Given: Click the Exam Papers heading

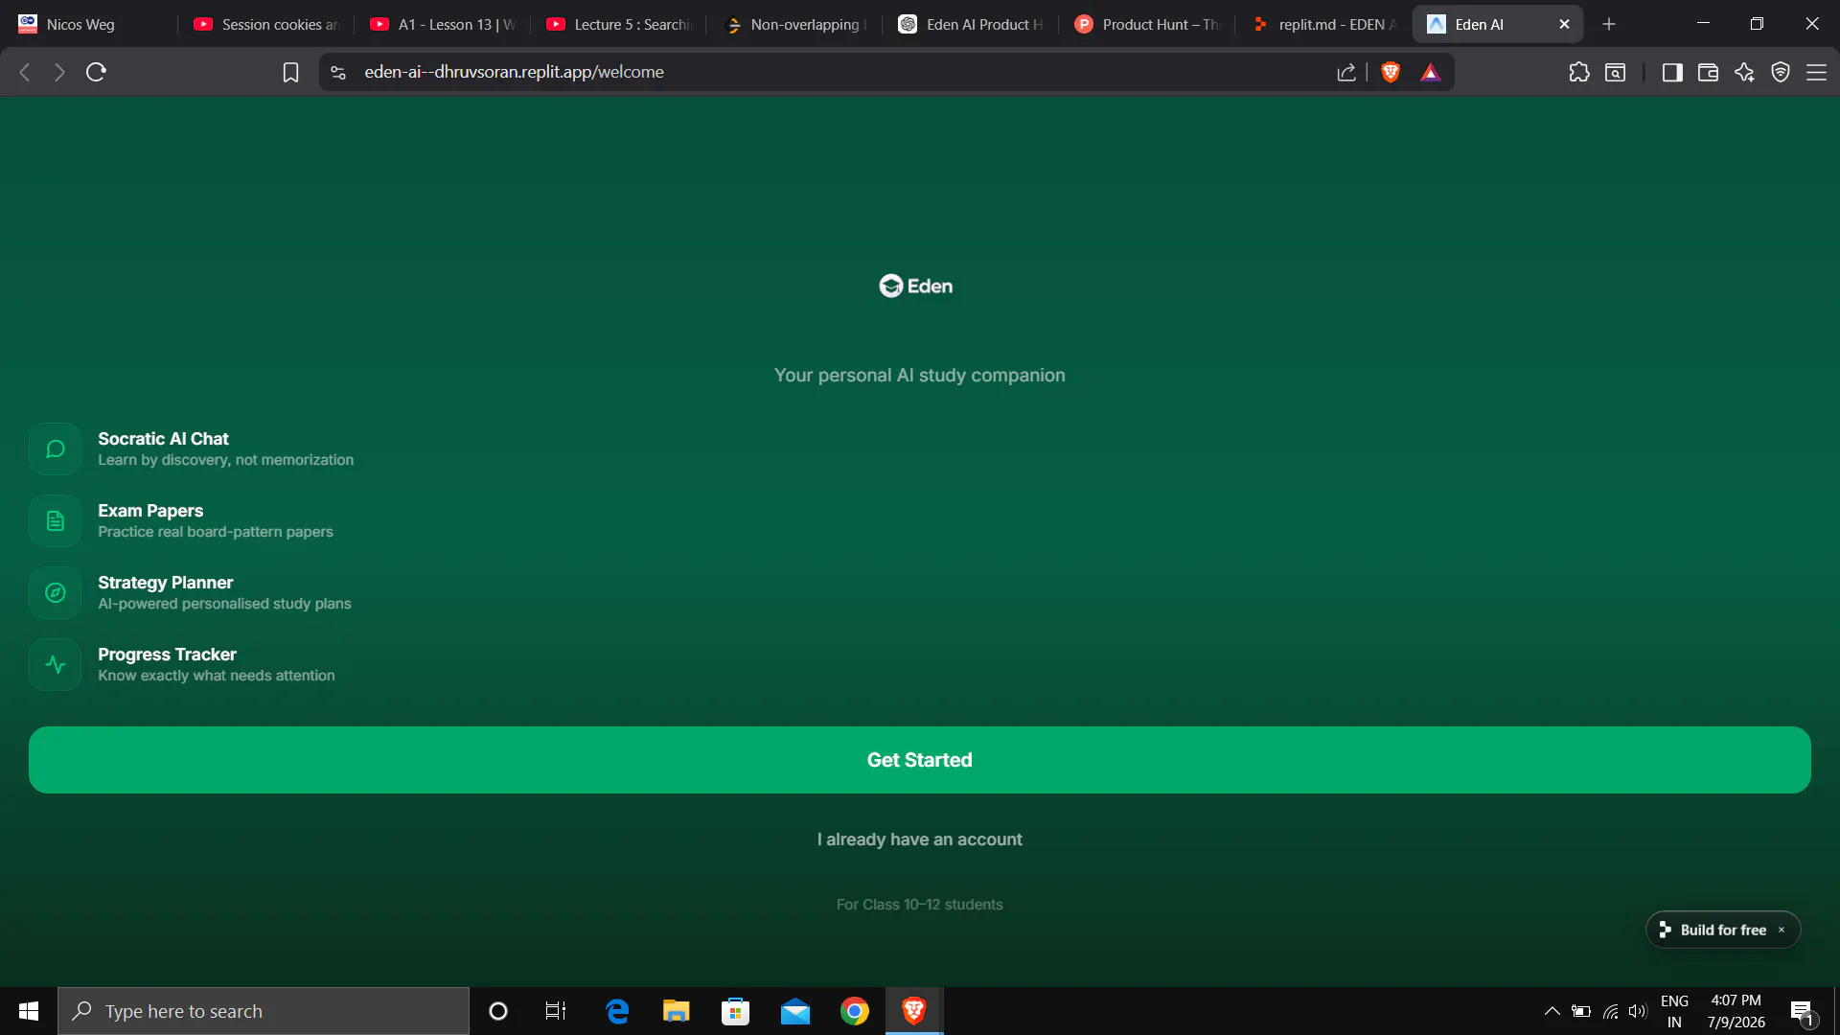Looking at the screenshot, I should click(x=150, y=511).
